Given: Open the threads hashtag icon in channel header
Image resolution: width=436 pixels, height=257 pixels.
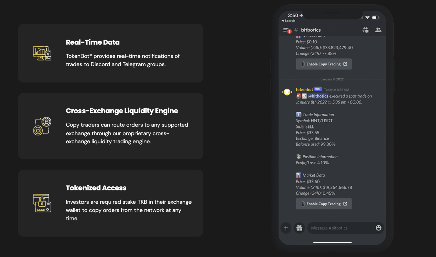Looking at the screenshot, I should click(x=365, y=30).
